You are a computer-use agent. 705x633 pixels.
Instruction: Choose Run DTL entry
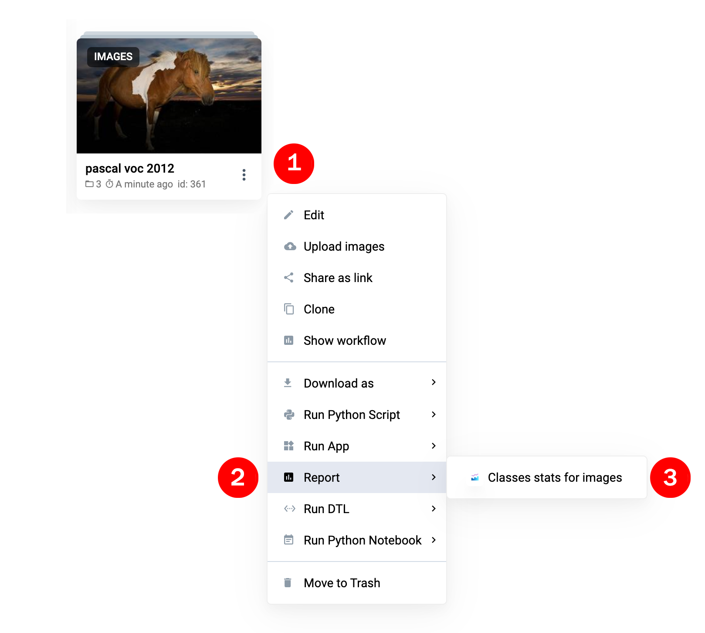coord(357,509)
